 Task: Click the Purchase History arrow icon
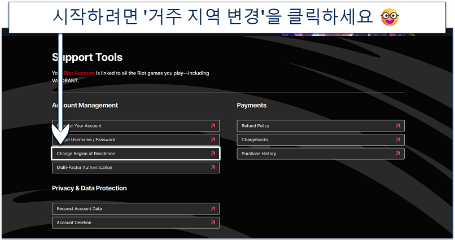click(398, 154)
